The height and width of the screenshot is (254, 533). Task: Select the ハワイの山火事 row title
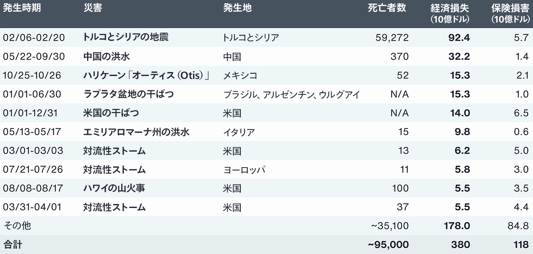pyautogui.click(x=114, y=188)
